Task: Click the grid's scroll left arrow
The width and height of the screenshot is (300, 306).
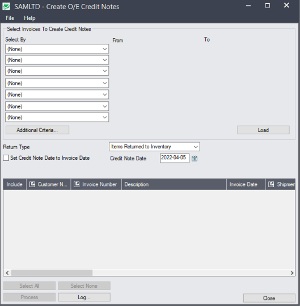Action: tap(7, 272)
